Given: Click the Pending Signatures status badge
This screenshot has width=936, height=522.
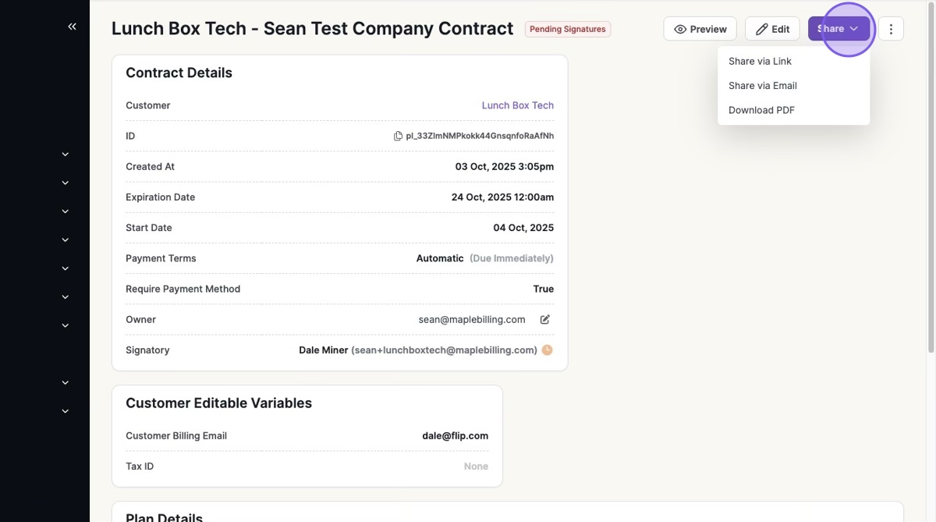Looking at the screenshot, I should click(x=567, y=29).
